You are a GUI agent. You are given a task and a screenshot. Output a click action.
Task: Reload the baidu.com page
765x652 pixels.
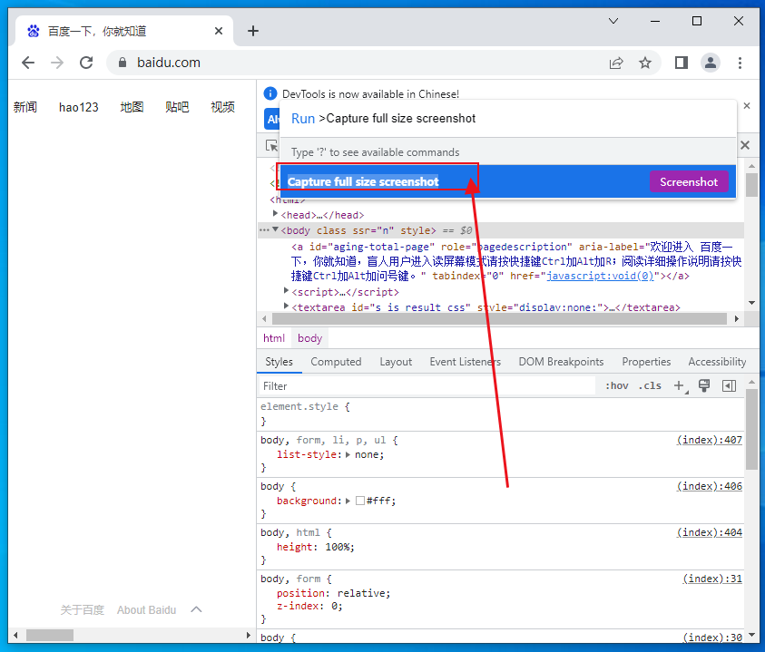[86, 63]
